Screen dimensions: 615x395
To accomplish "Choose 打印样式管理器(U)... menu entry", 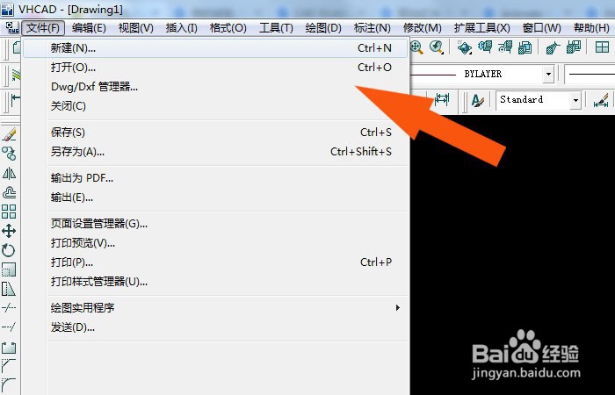I will coord(215,282).
